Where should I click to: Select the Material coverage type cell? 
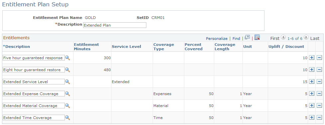pos(161,106)
